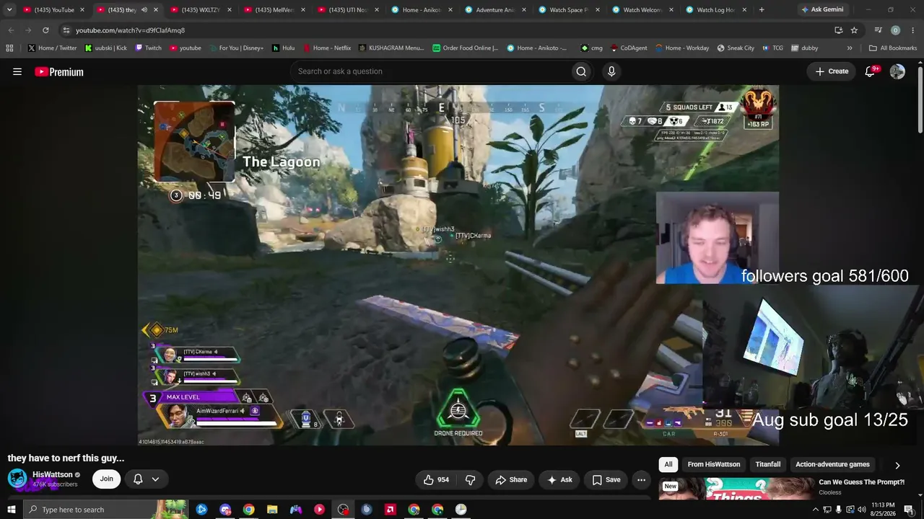Show more filter chips with right arrow

coord(897,465)
